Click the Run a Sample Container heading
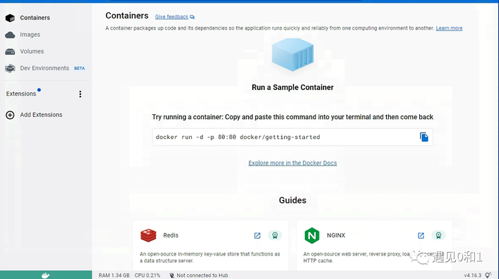This screenshot has height=279, width=499. click(x=292, y=87)
